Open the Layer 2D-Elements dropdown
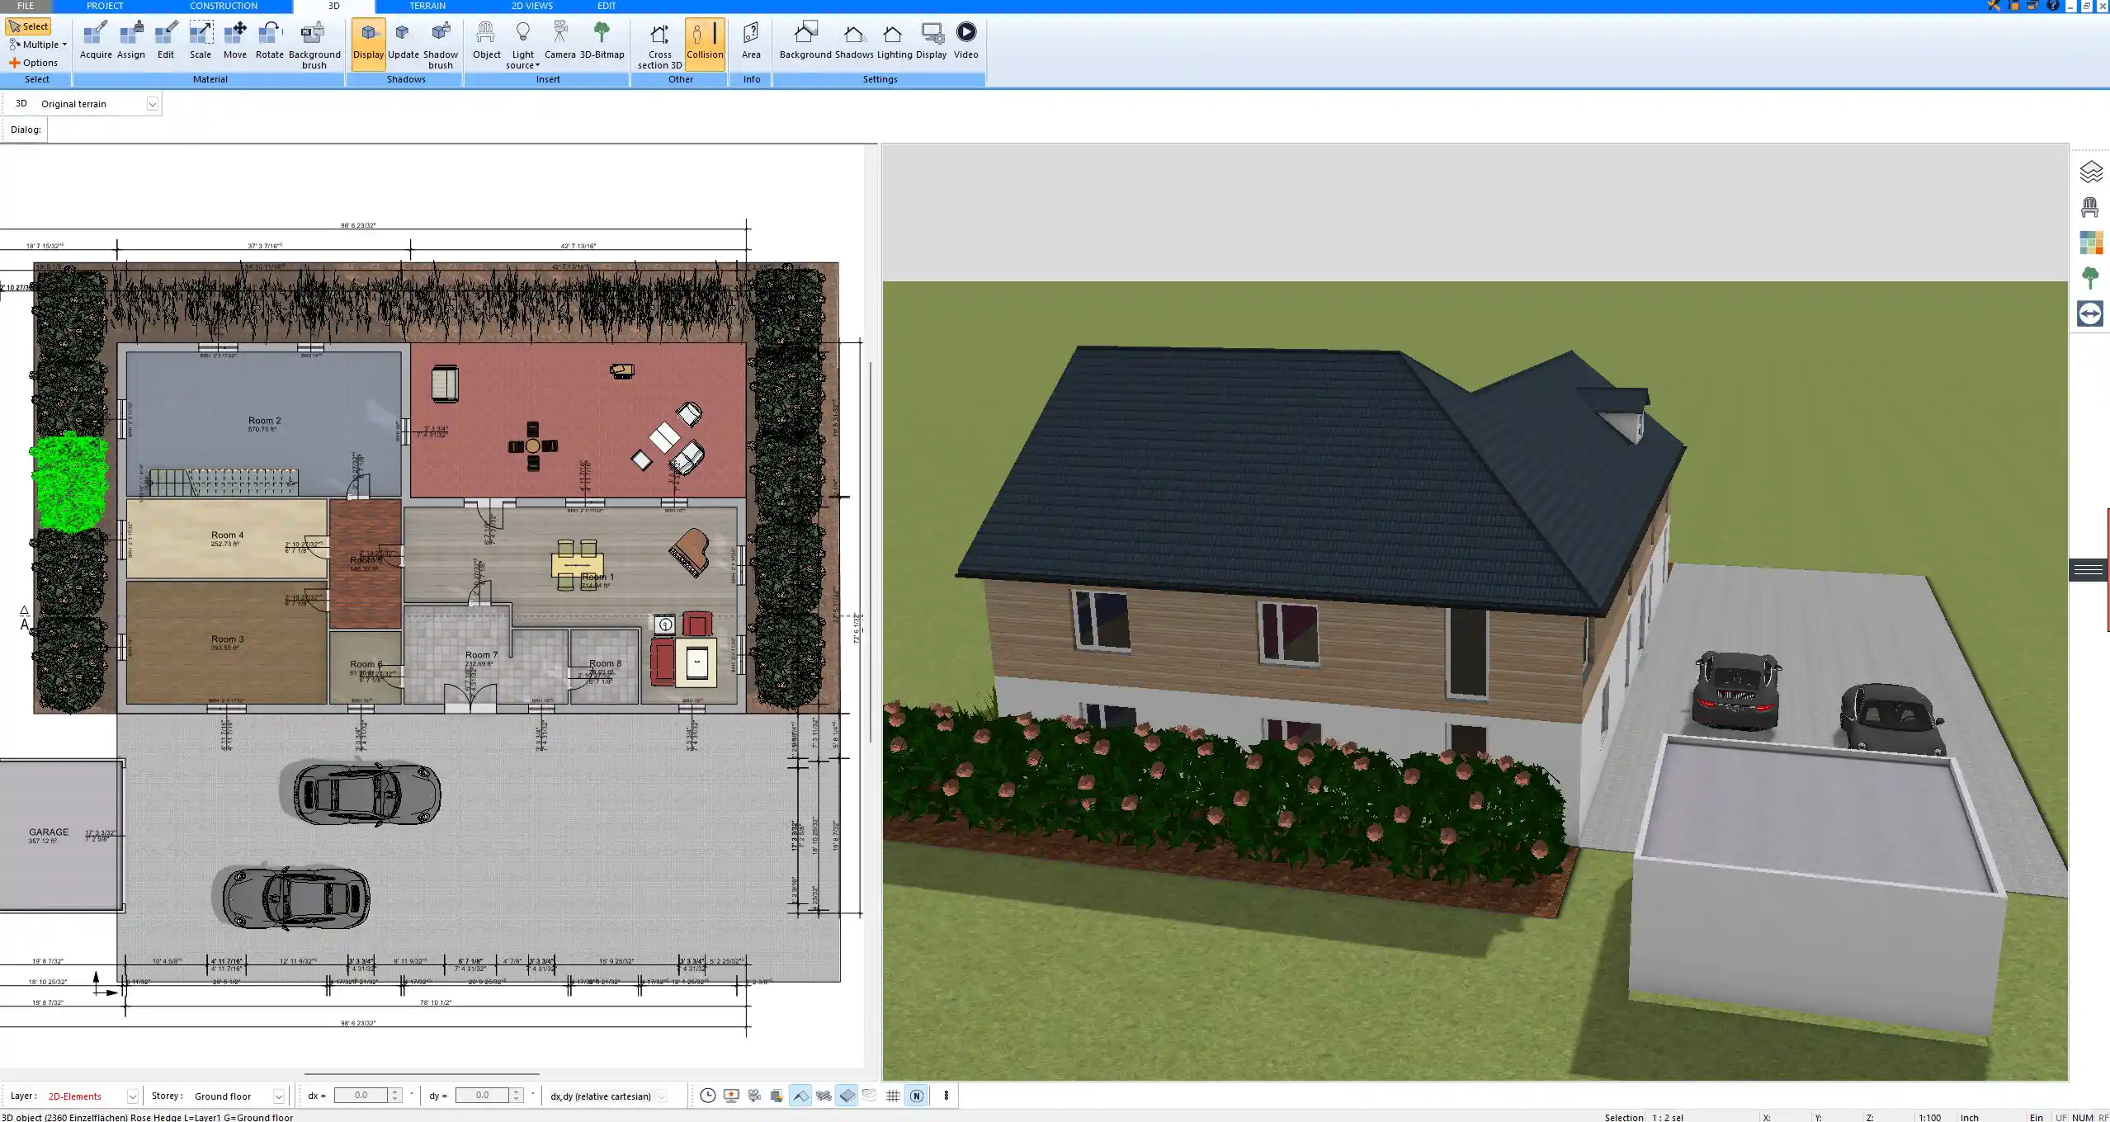 (132, 1096)
